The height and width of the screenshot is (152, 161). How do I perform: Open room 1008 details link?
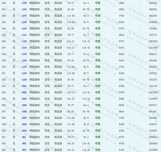(24, 124)
